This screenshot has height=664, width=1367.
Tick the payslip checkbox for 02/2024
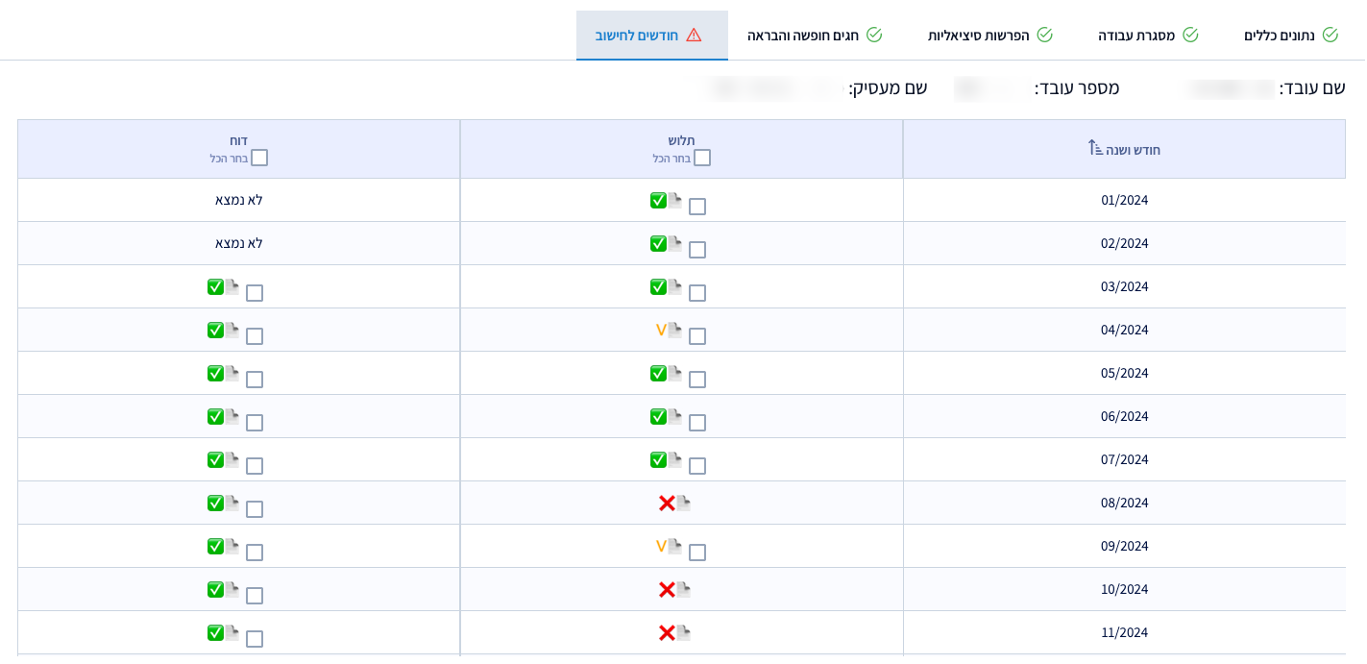pos(697,250)
